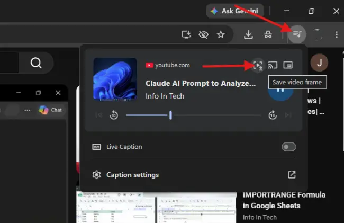
Task: Toggle the Live Caption switch
Action: [289, 147]
